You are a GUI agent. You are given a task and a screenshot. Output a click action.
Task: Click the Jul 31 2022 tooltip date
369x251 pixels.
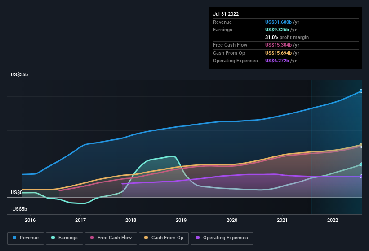(x=226, y=14)
